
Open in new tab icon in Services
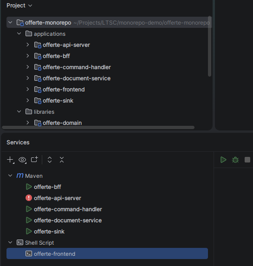(x=34, y=160)
